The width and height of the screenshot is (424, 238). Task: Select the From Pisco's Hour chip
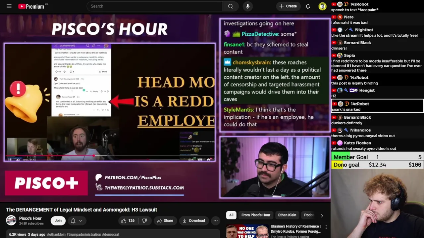(x=256, y=215)
